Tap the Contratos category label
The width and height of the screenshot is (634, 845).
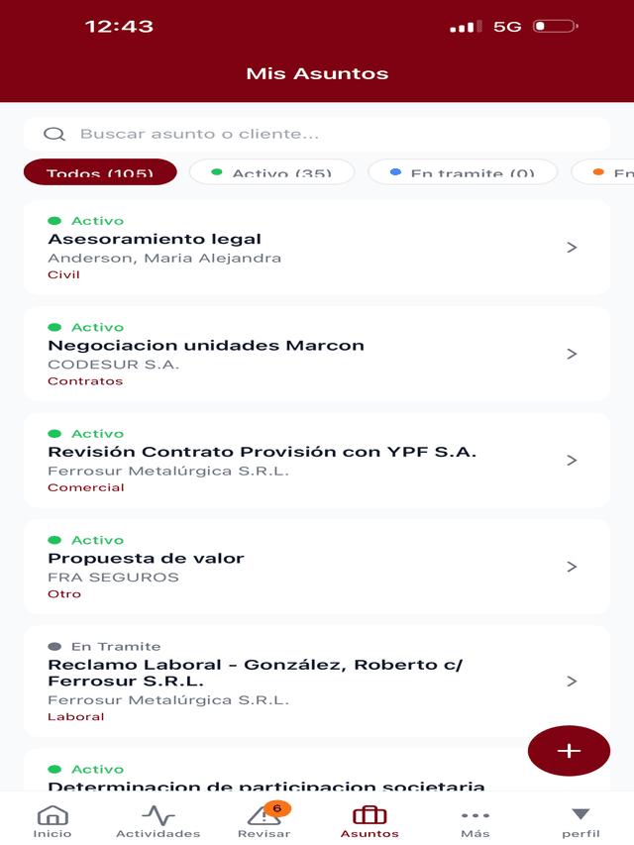point(85,381)
